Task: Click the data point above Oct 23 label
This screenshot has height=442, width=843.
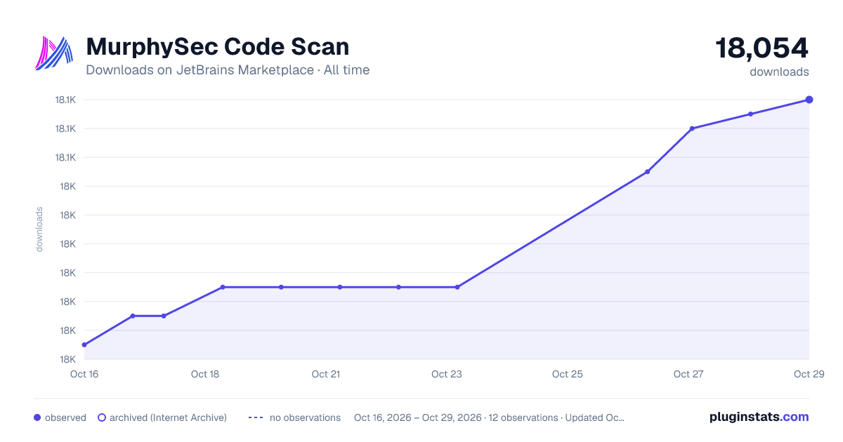Action: point(457,287)
